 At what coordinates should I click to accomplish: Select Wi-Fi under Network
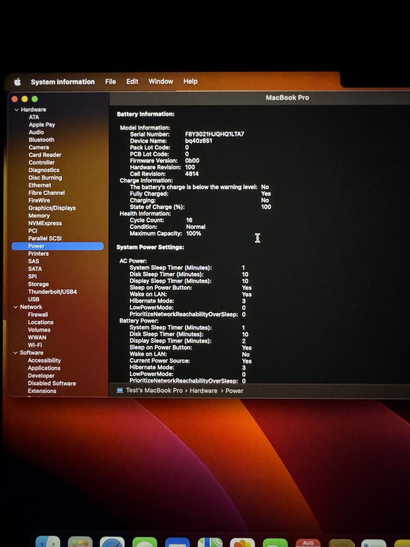35,345
